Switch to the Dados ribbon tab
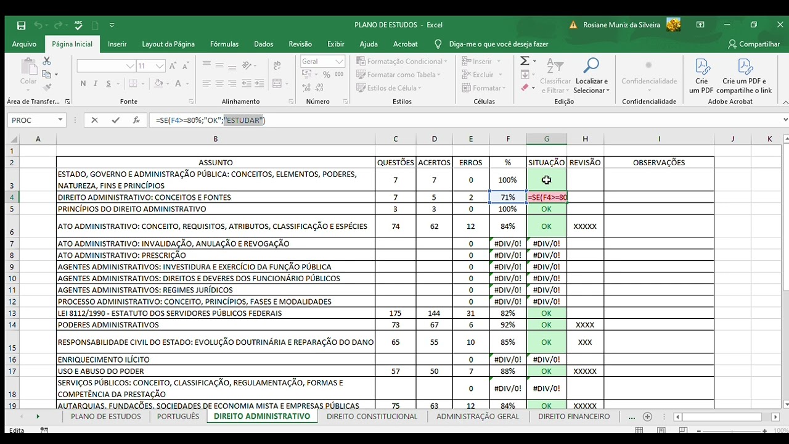Image resolution: width=789 pixels, height=444 pixels. coord(263,44)
